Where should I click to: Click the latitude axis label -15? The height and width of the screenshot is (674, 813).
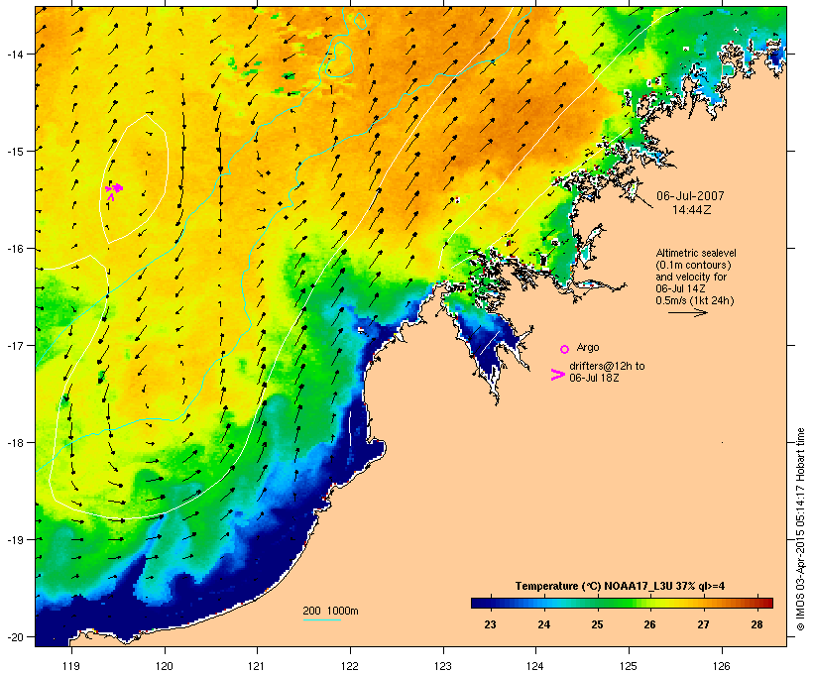coord(14,152)
